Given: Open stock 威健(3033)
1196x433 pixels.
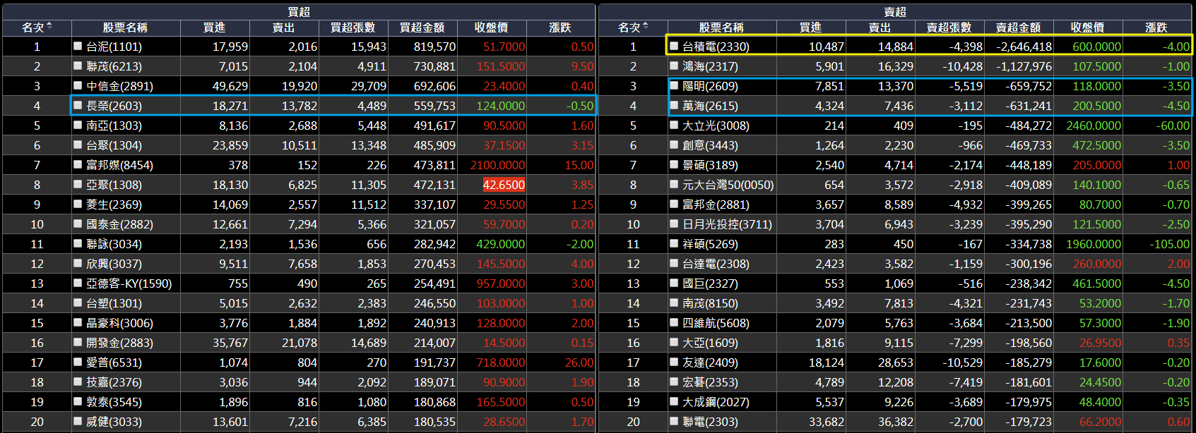Looking at the screenshot, I should click(x=114, y=422).
